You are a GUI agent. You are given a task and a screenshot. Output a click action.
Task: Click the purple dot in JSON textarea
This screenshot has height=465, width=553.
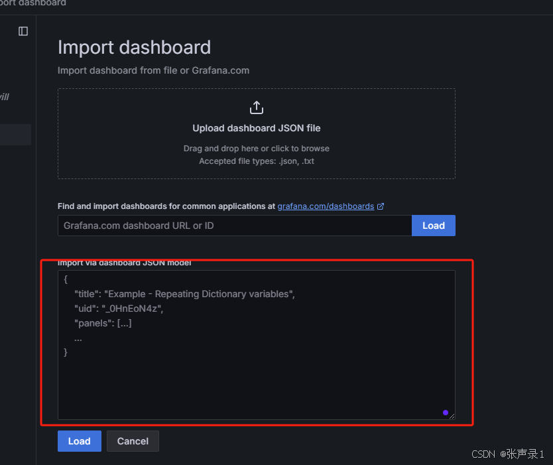[446, 413]
